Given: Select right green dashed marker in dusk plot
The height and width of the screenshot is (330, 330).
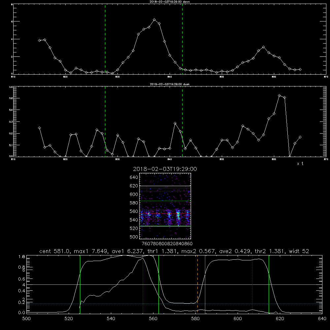Looking at the screenshot, I should click(x=182, y=122).
